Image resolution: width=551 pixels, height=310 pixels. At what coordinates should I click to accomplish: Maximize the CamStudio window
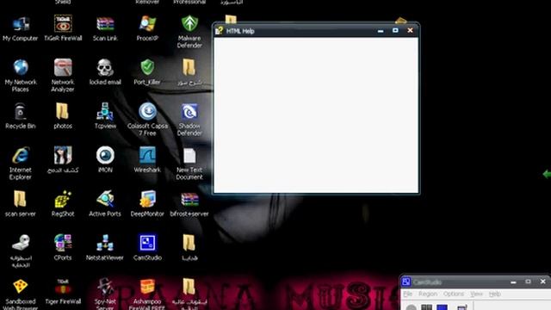tap(528, 282)
